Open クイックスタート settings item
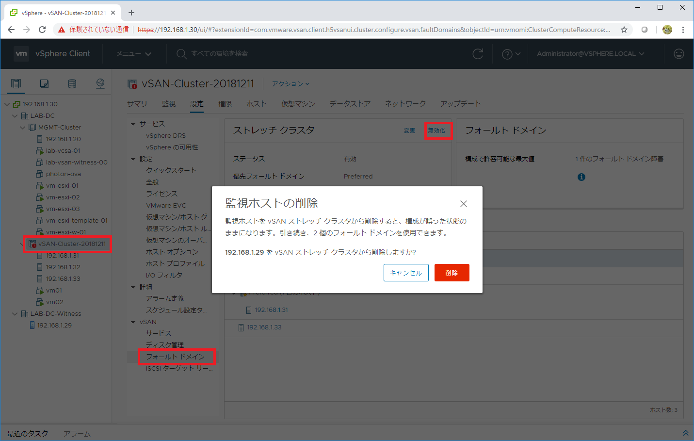The height and width of the screenshot is (441, 694). (171, 170)
